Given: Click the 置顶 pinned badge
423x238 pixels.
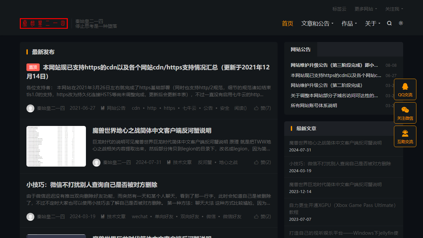Looking at the screenshot, I should 33,67.
